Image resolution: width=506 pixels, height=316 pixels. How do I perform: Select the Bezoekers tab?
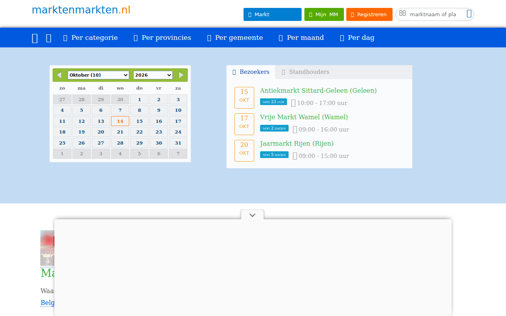pyautogui.click(x=251, y=72)
